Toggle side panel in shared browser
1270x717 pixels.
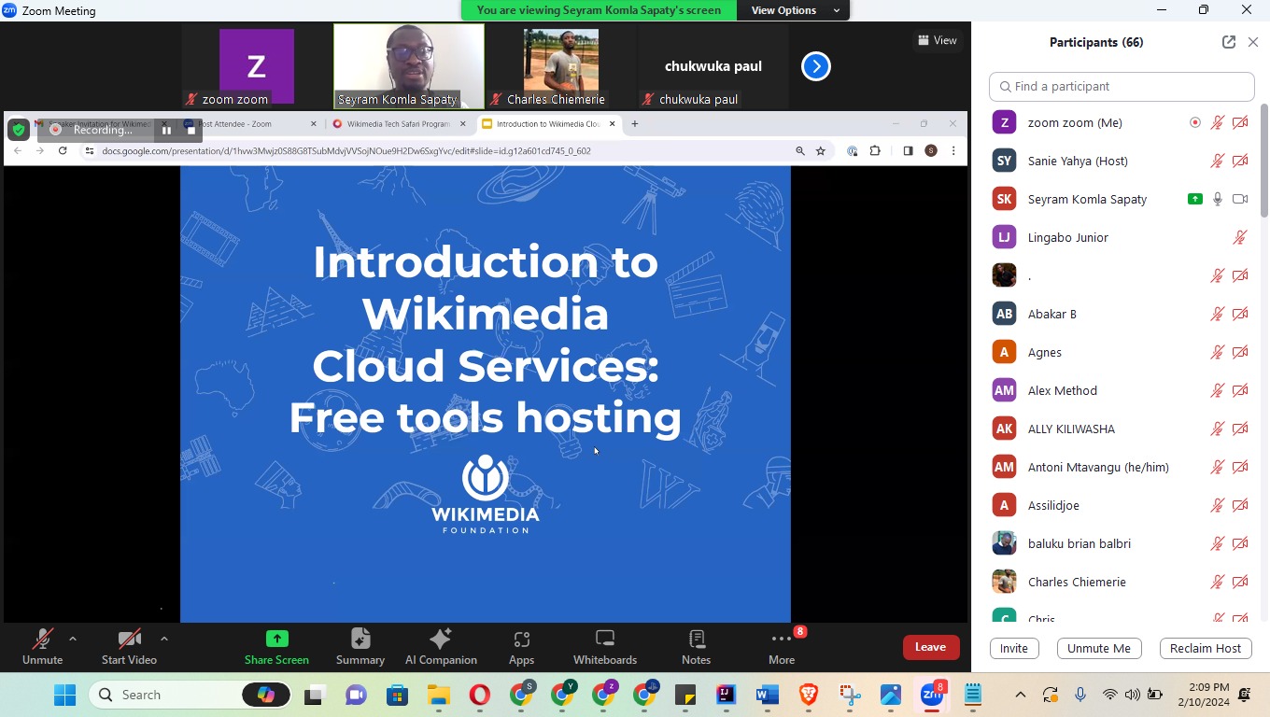tap(908, 150)
